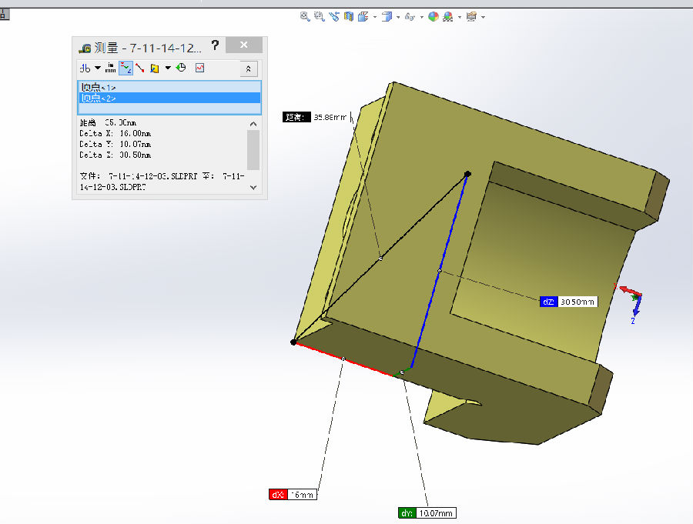Image resolution: width=693 pixels, height=524 pixels.
Task: Collapse the Measure dialog with the chevron
Action: [248, 68]
